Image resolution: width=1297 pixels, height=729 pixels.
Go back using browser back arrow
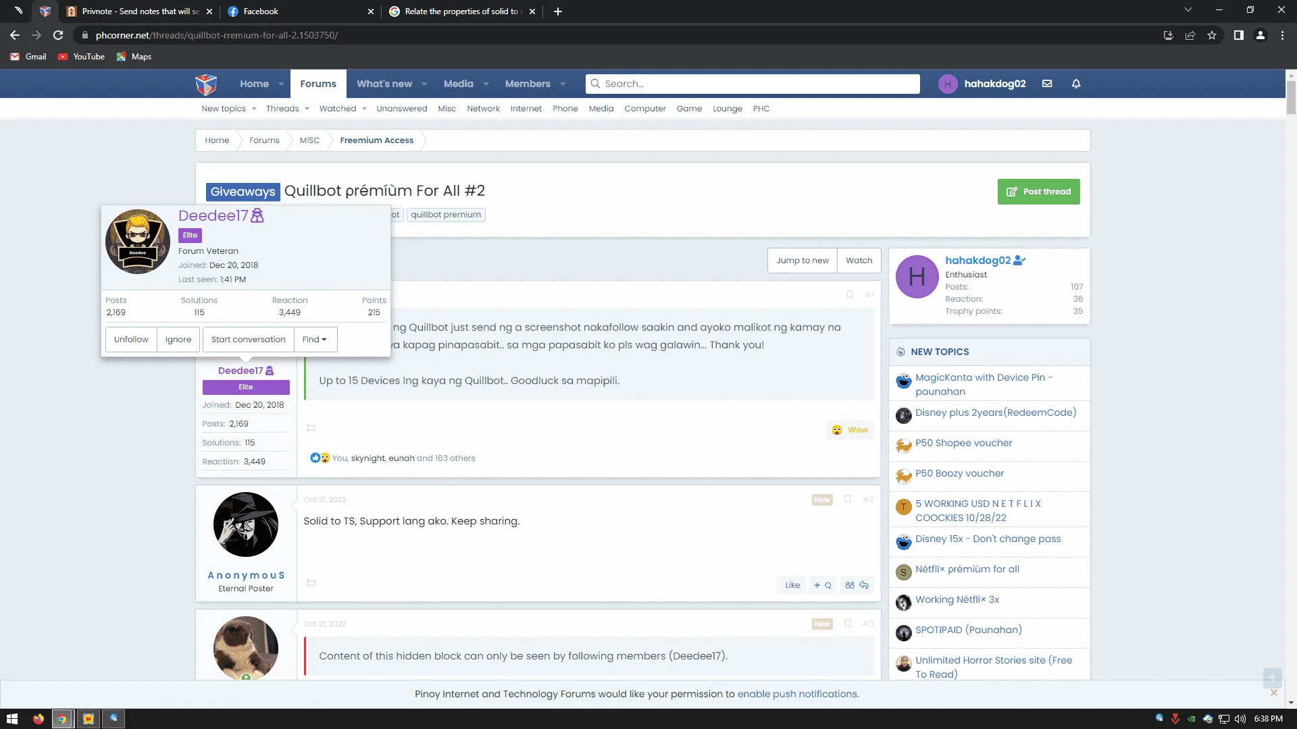click(15, 35)
